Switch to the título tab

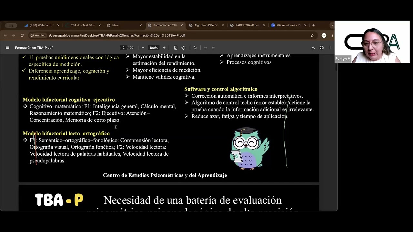pos(124,25)
